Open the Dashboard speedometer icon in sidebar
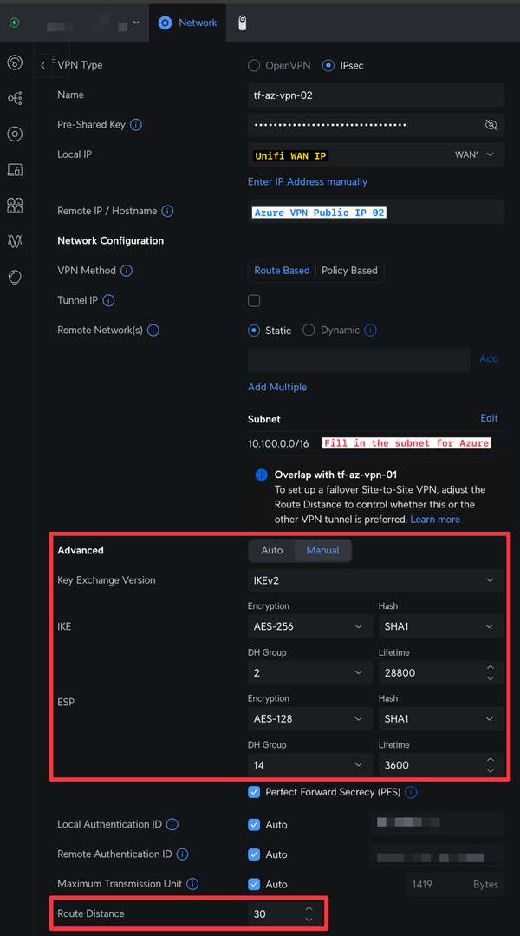Viewport: 520px width, 936px height. [x=14, y=62]
